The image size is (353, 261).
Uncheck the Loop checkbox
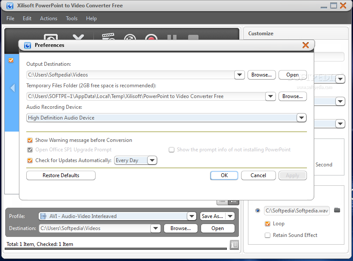tap(267, 224)
